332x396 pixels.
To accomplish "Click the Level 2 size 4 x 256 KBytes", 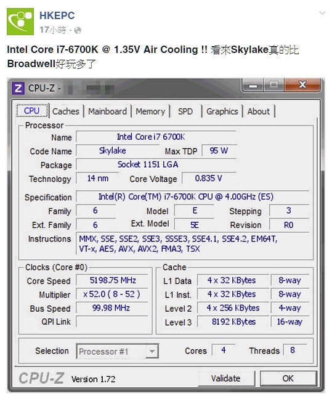I will pos(233,308).
